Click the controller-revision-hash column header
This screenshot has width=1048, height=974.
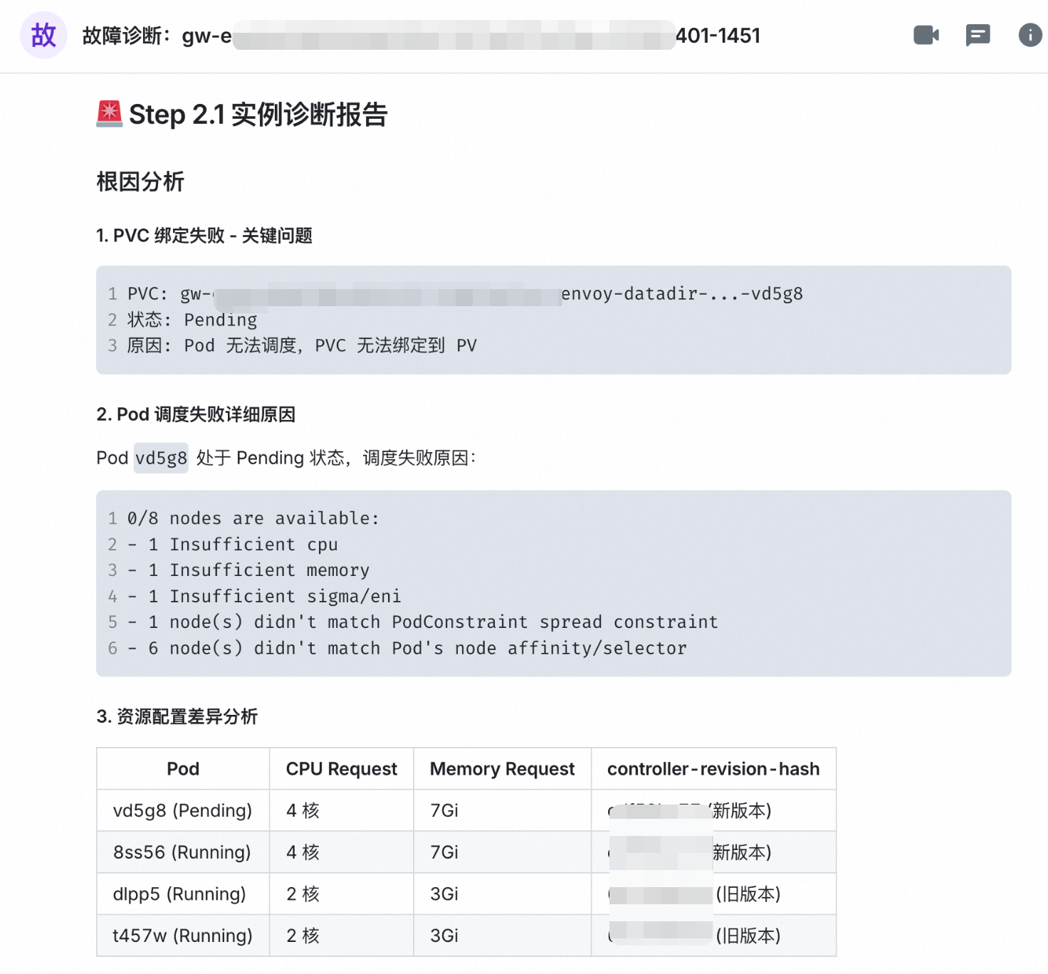tap(713, 769)
